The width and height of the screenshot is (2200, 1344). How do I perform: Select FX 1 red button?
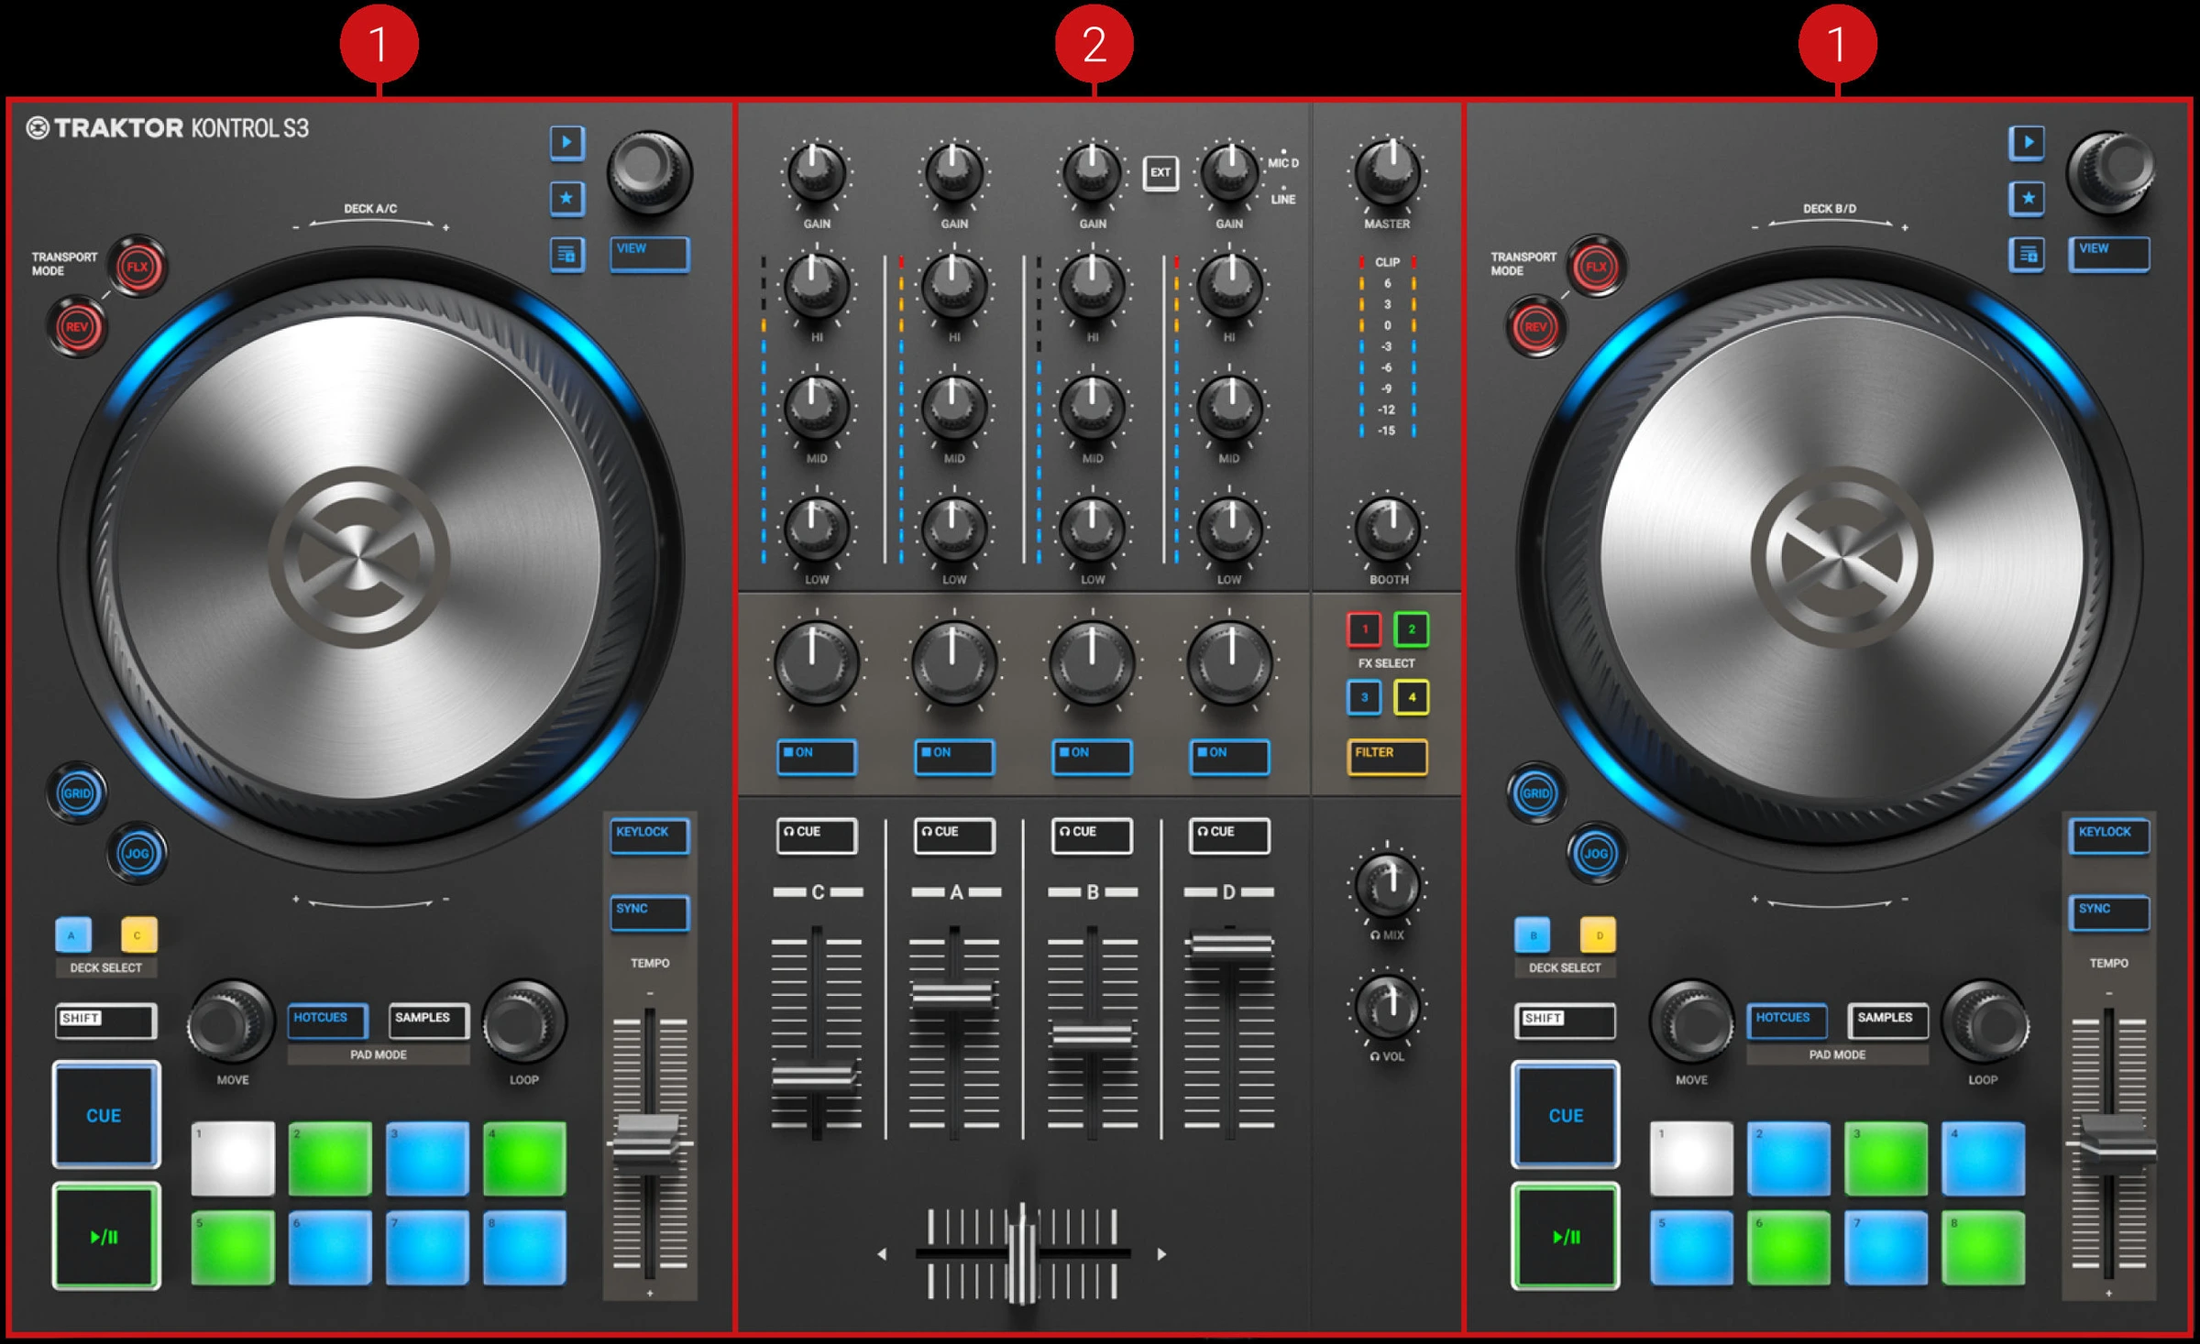[1364, 628]
